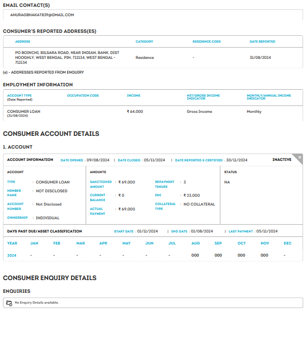307x362 pixels.
Task: Click the PO BOINCHI residence address text
Action: (67, 57)
